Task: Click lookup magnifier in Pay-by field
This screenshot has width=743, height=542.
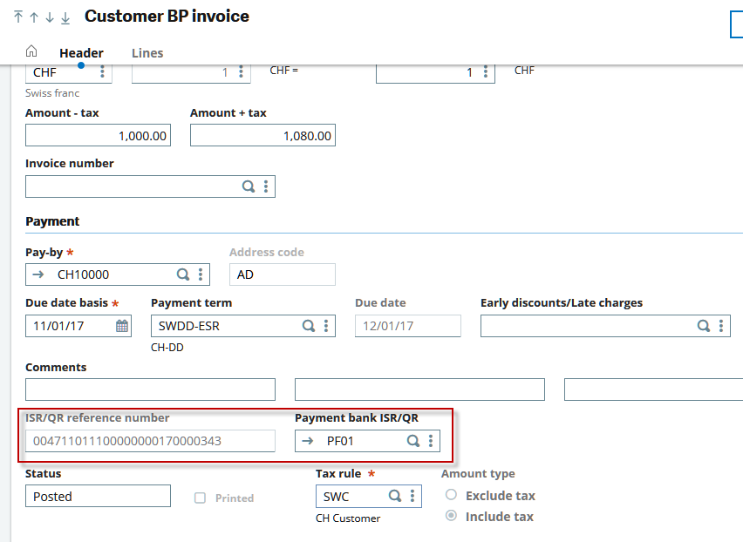Action: coord(183,274)
